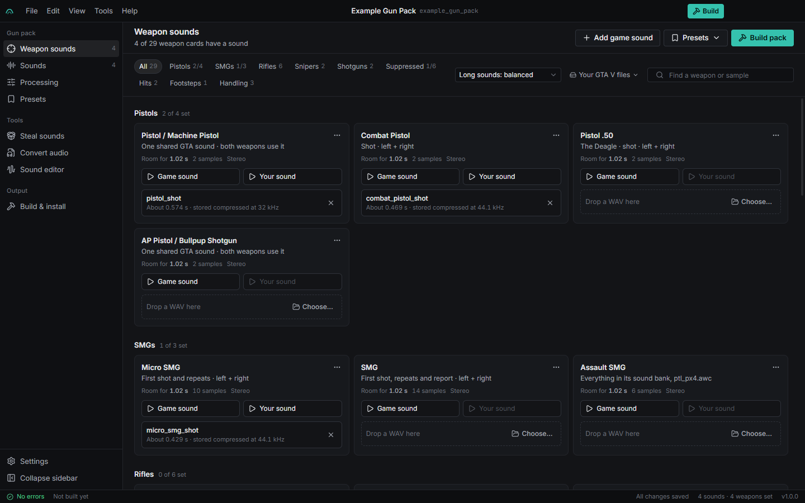
Task: Choose a WAV file for SMG card
Action: click(532, 434)
